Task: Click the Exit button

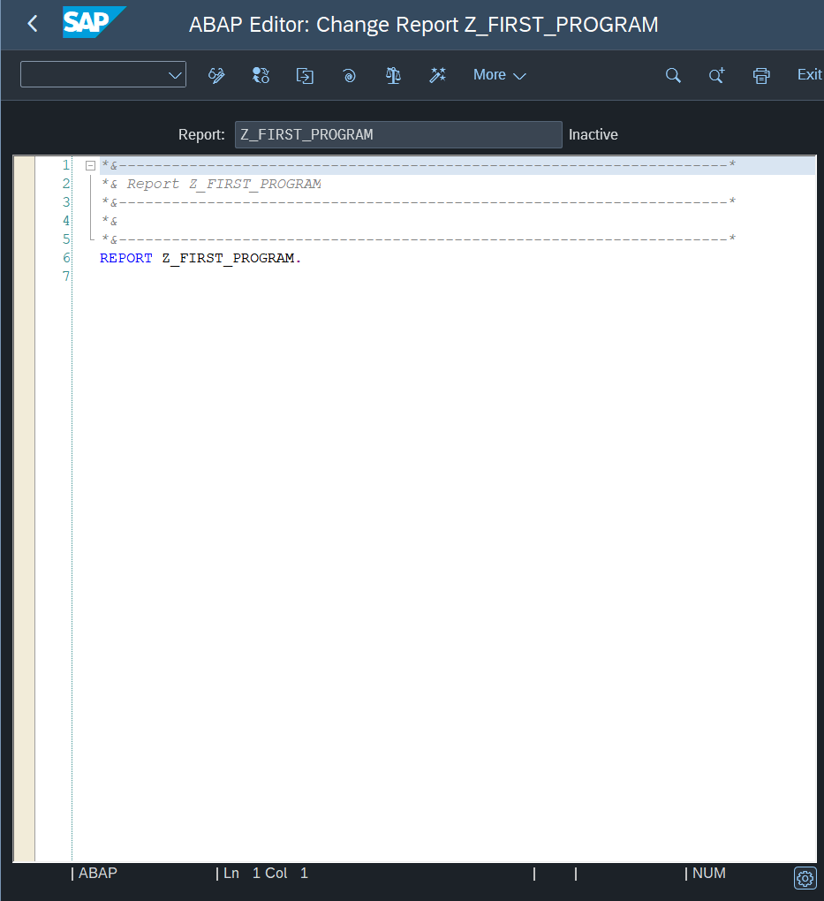Action: click(809, 75)
